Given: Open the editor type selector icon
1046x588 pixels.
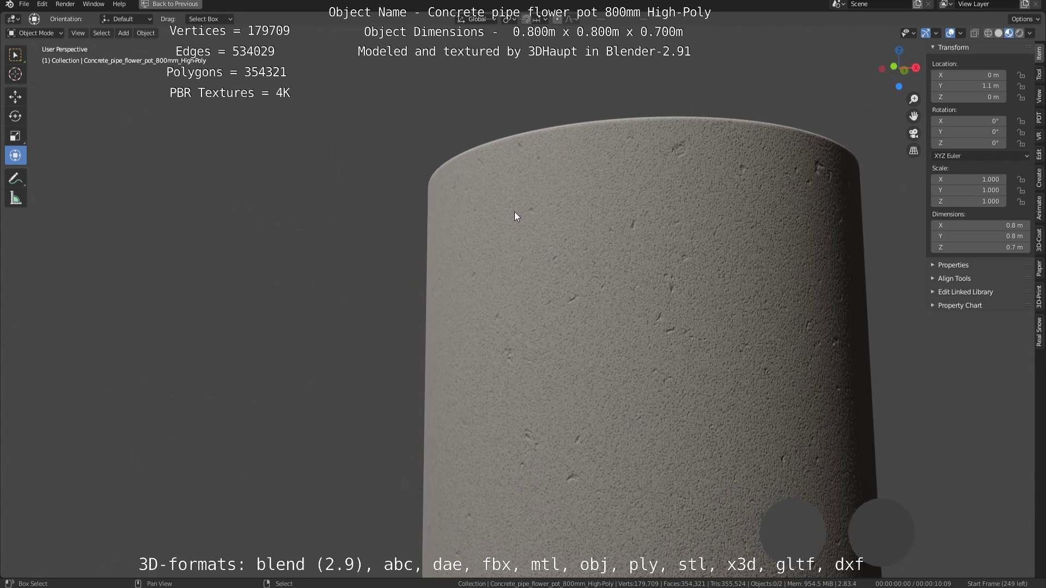Looking at the screenshot, I should click(13, 19).
